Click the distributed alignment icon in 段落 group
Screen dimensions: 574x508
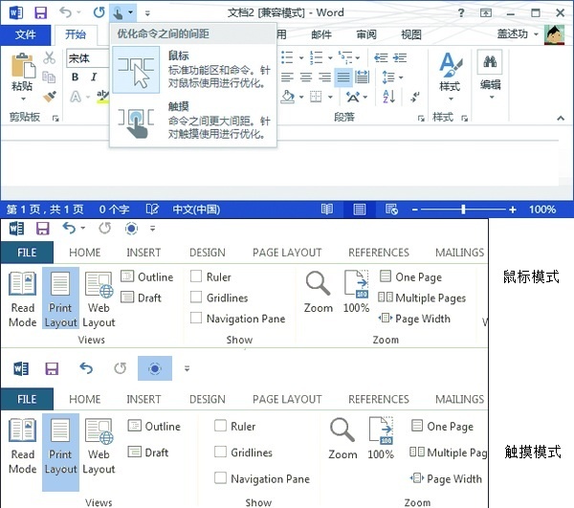pyautogui.click(x=362, y=77)
